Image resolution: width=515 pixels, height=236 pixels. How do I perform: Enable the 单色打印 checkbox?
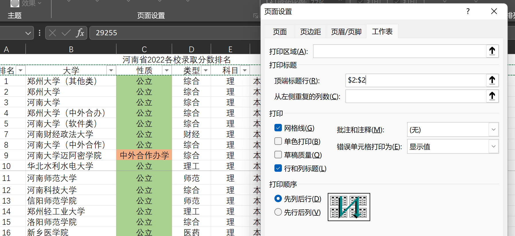(x=278, y=141)
